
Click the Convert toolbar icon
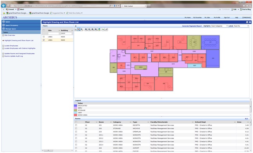tap(7, 9)
